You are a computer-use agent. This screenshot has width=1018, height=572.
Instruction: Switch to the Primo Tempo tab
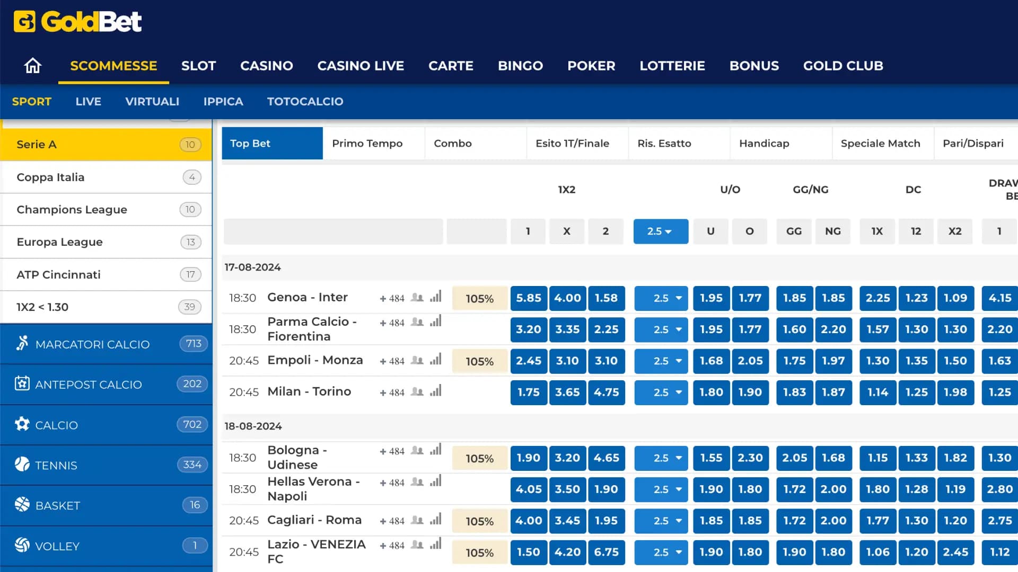pos(367,144)
